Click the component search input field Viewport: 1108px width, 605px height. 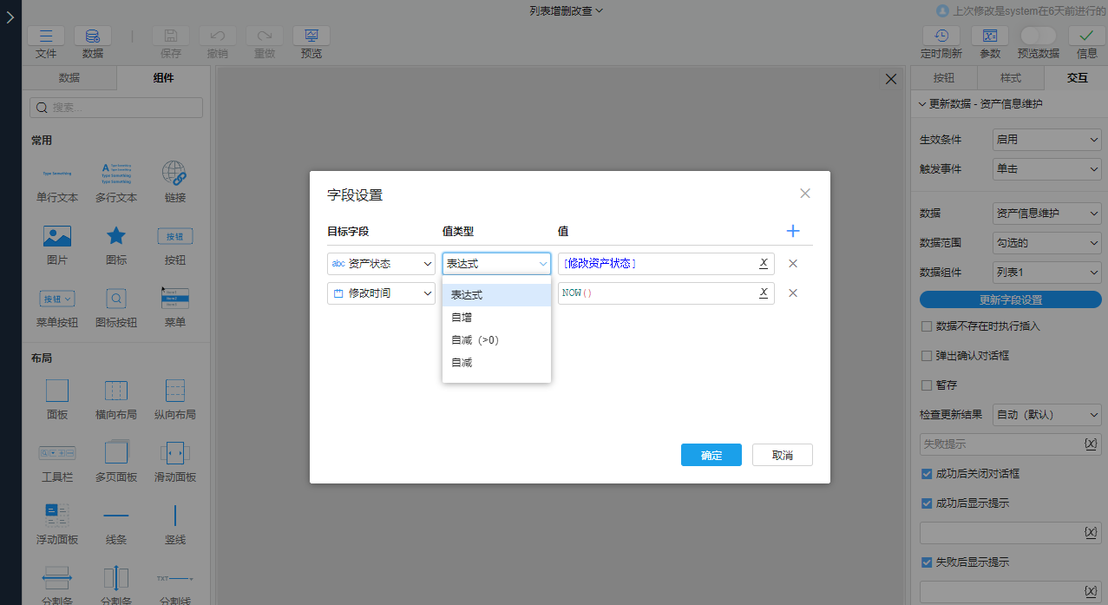(x=115, y=107)
